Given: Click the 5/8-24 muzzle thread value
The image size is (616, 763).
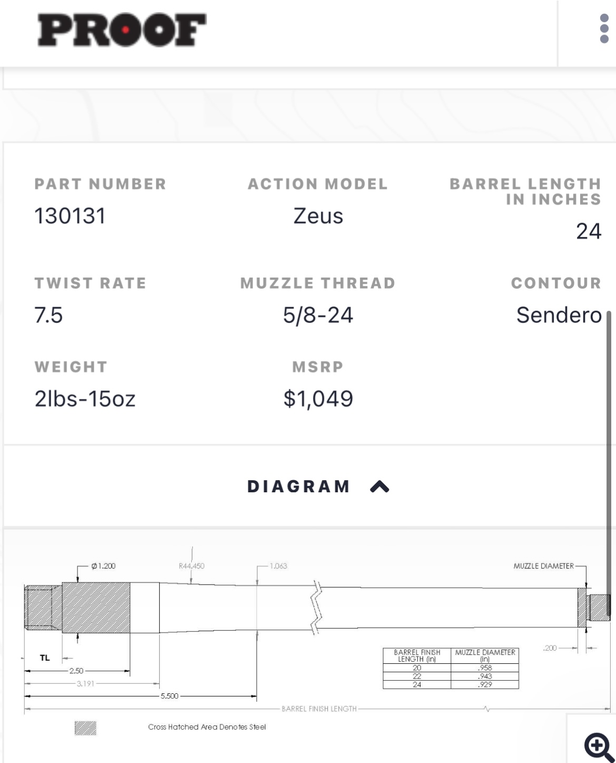Looking at the screenshot, I should coord(318,314).
